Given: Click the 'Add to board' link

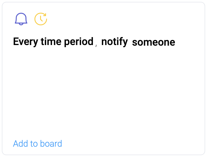Looking at the screenshot, I should [37, 144].
